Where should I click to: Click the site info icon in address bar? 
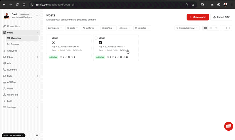tap(32, 5)
